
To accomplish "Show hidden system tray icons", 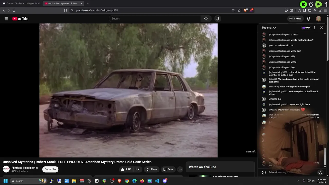I will point(298,181).
